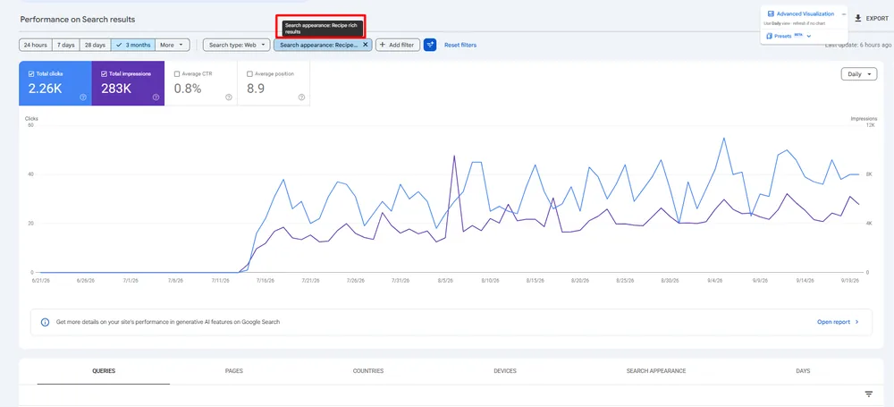Screen dimensions: 894x407
Task: Switch to the DAYS tab
Action: (803, 371)
